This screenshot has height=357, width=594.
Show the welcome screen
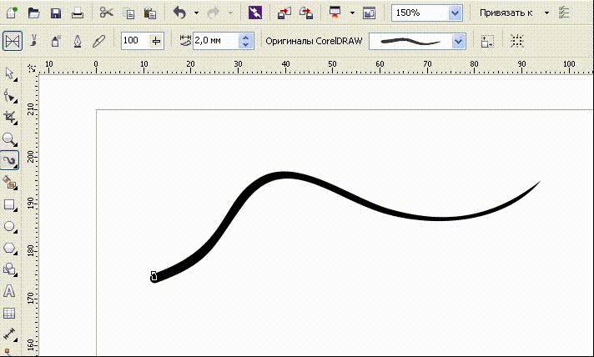pyautogui.click(x=369, y=13)
